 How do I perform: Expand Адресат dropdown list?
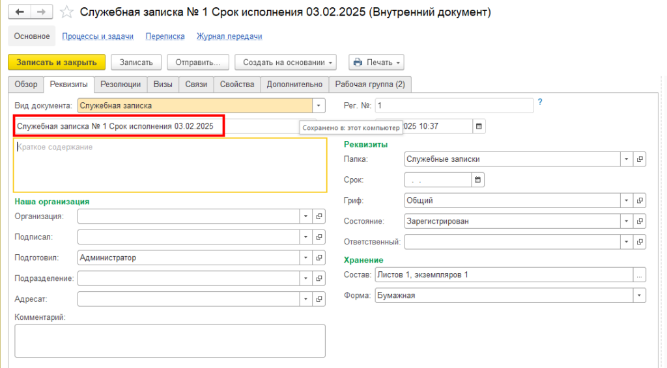305,299
